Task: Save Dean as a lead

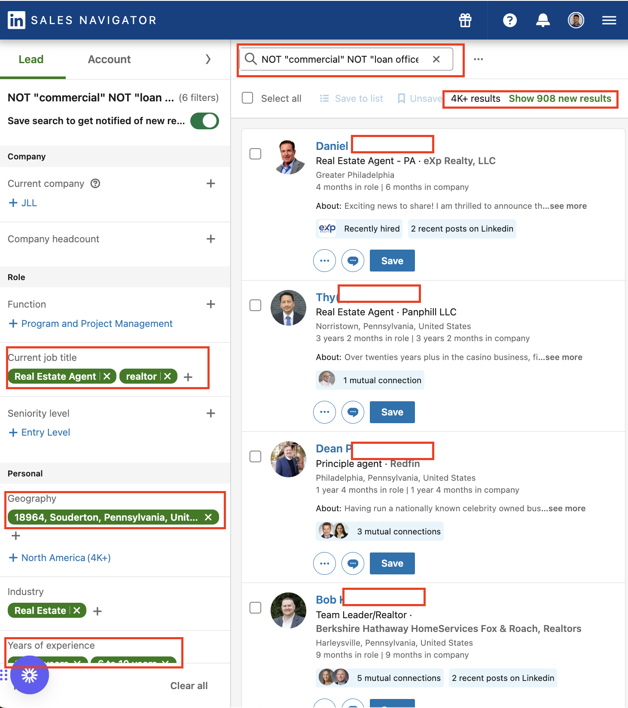Action: click(392, 563)
